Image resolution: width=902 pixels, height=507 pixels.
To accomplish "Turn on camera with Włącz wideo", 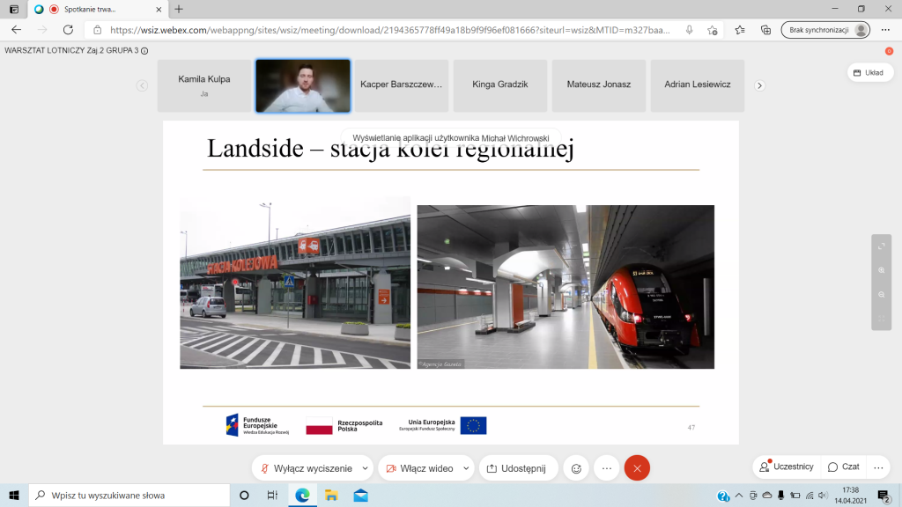I will pos(419,468).
